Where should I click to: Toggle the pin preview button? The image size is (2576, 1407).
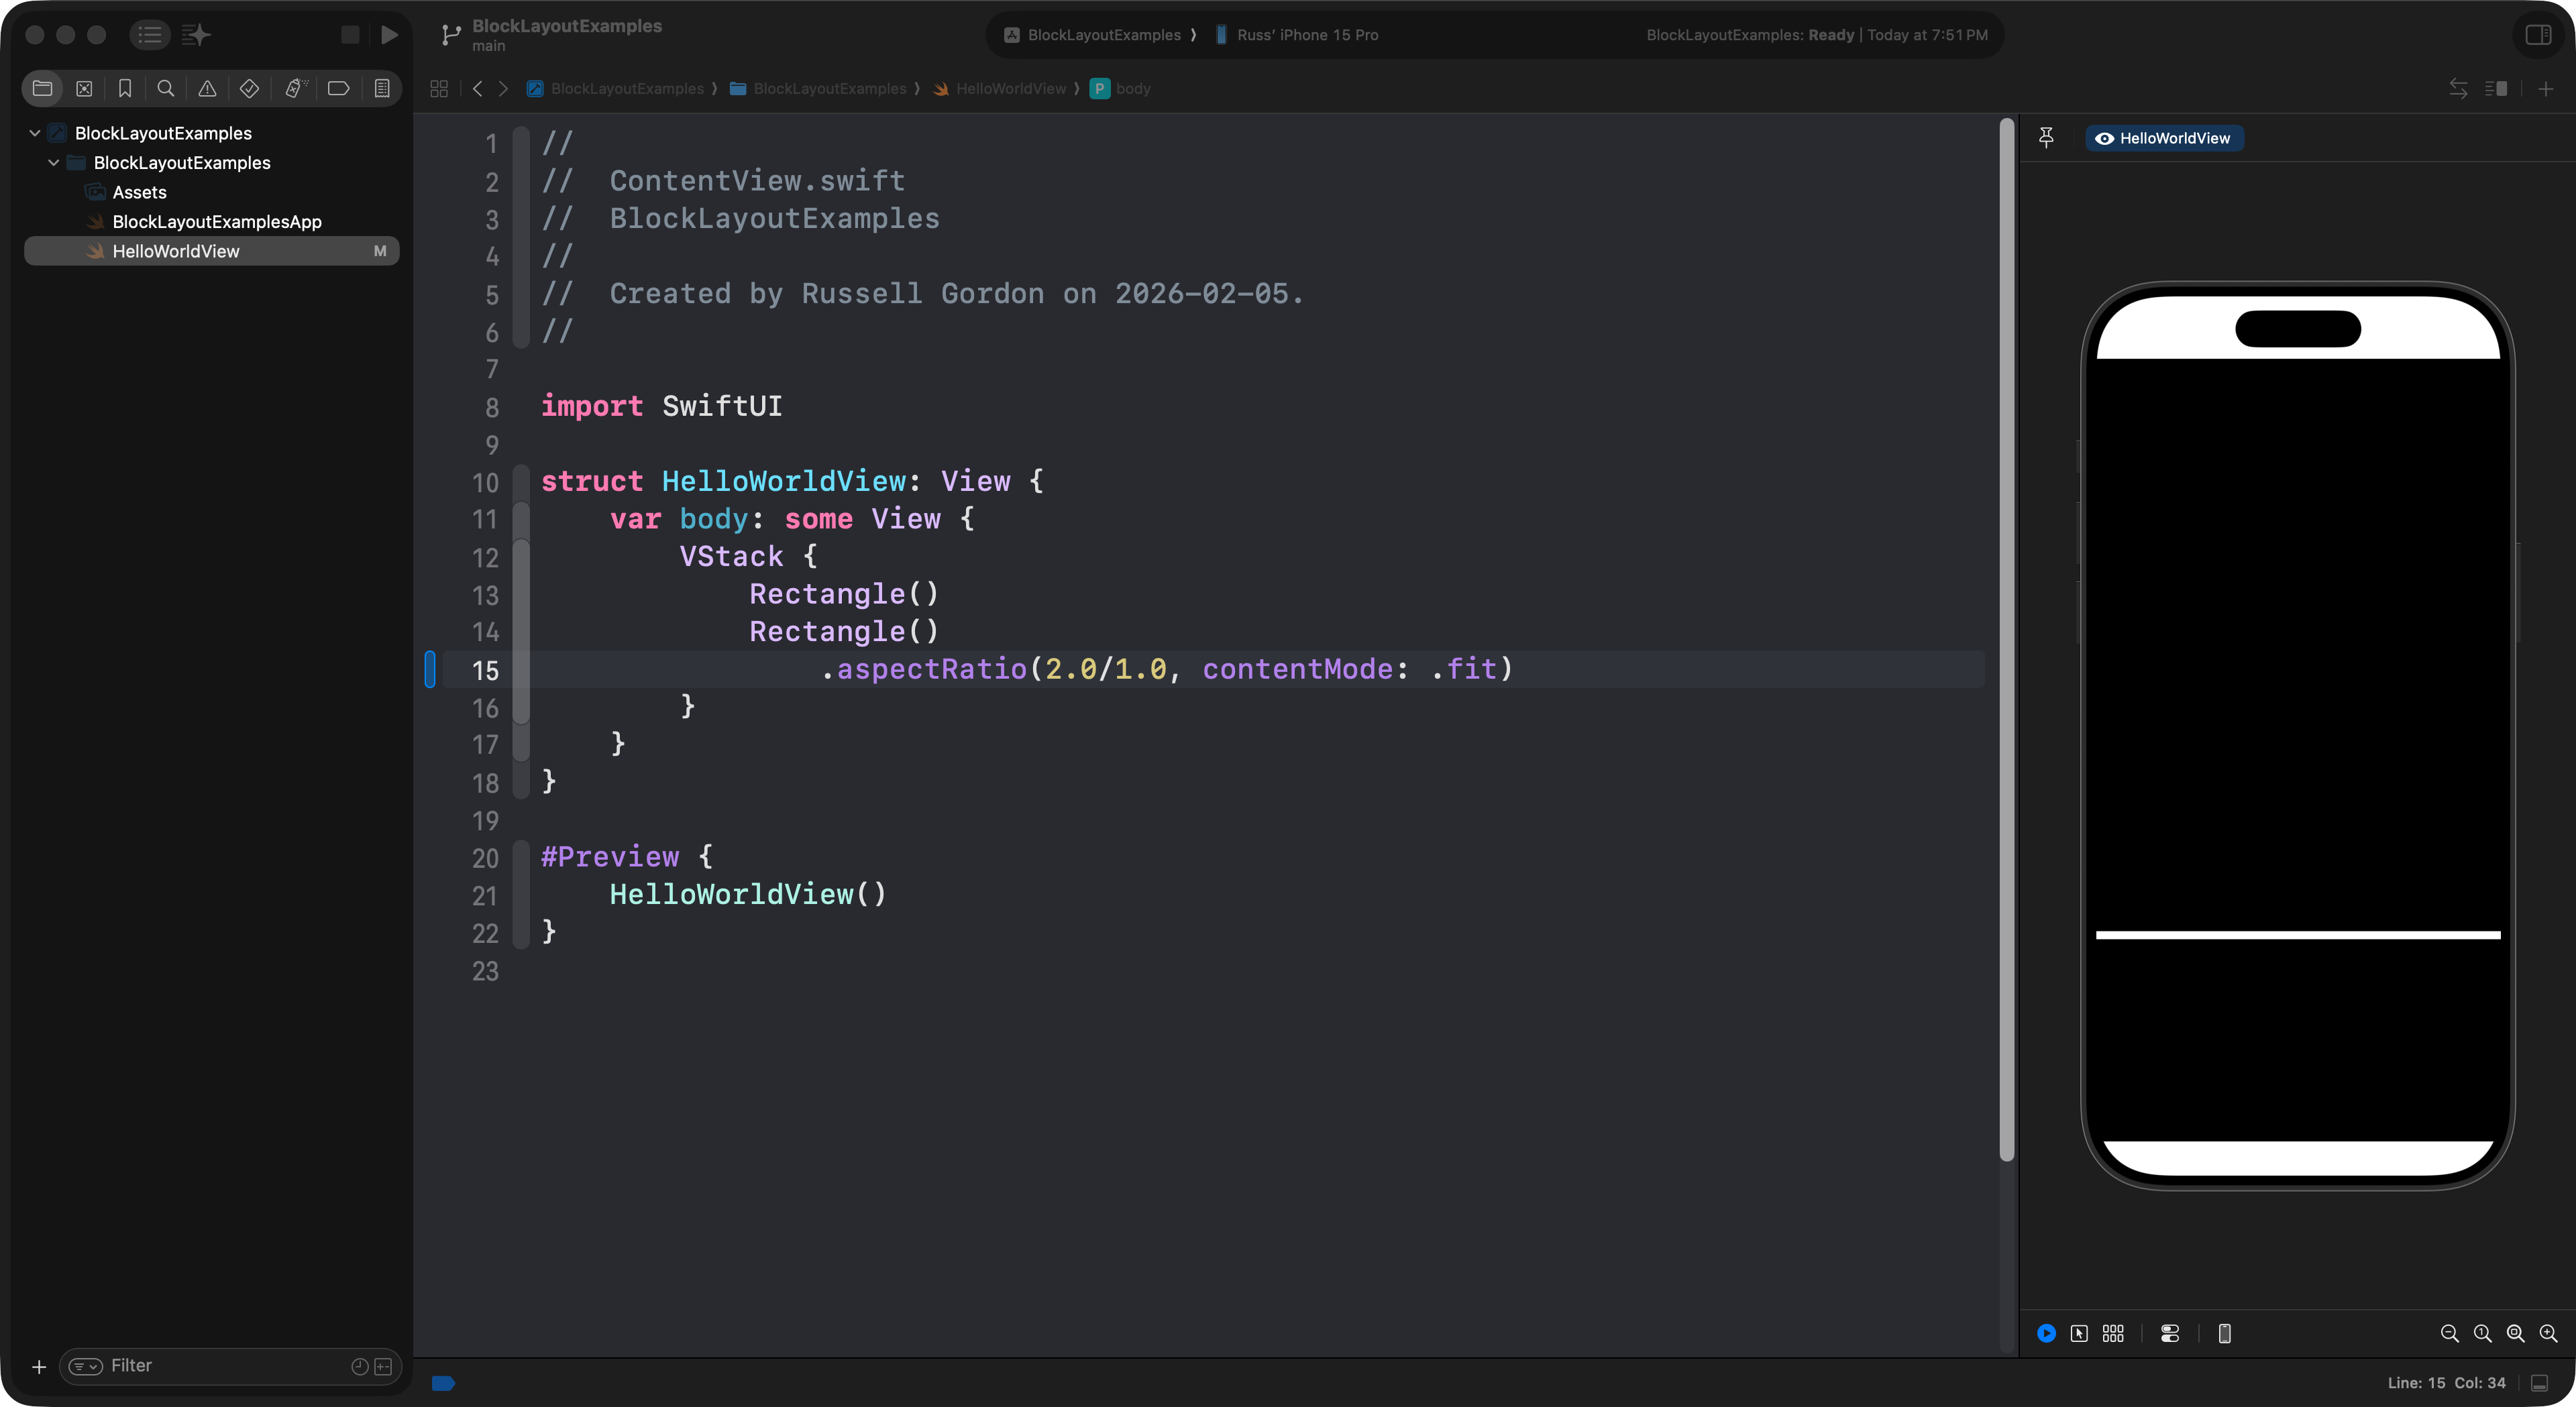(x=2046, y=138)
